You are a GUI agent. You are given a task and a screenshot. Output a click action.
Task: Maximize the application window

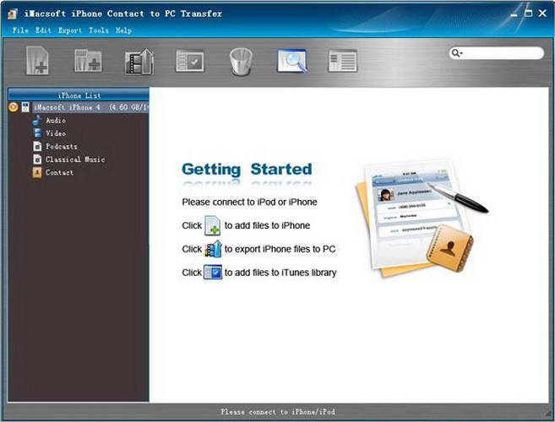[x=528, y=14]
